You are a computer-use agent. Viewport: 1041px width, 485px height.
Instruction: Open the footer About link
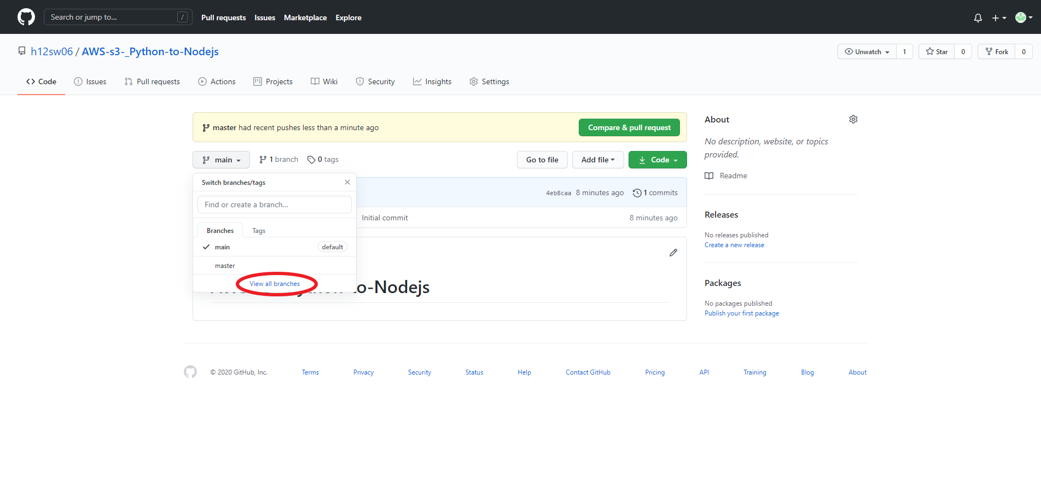857,372
